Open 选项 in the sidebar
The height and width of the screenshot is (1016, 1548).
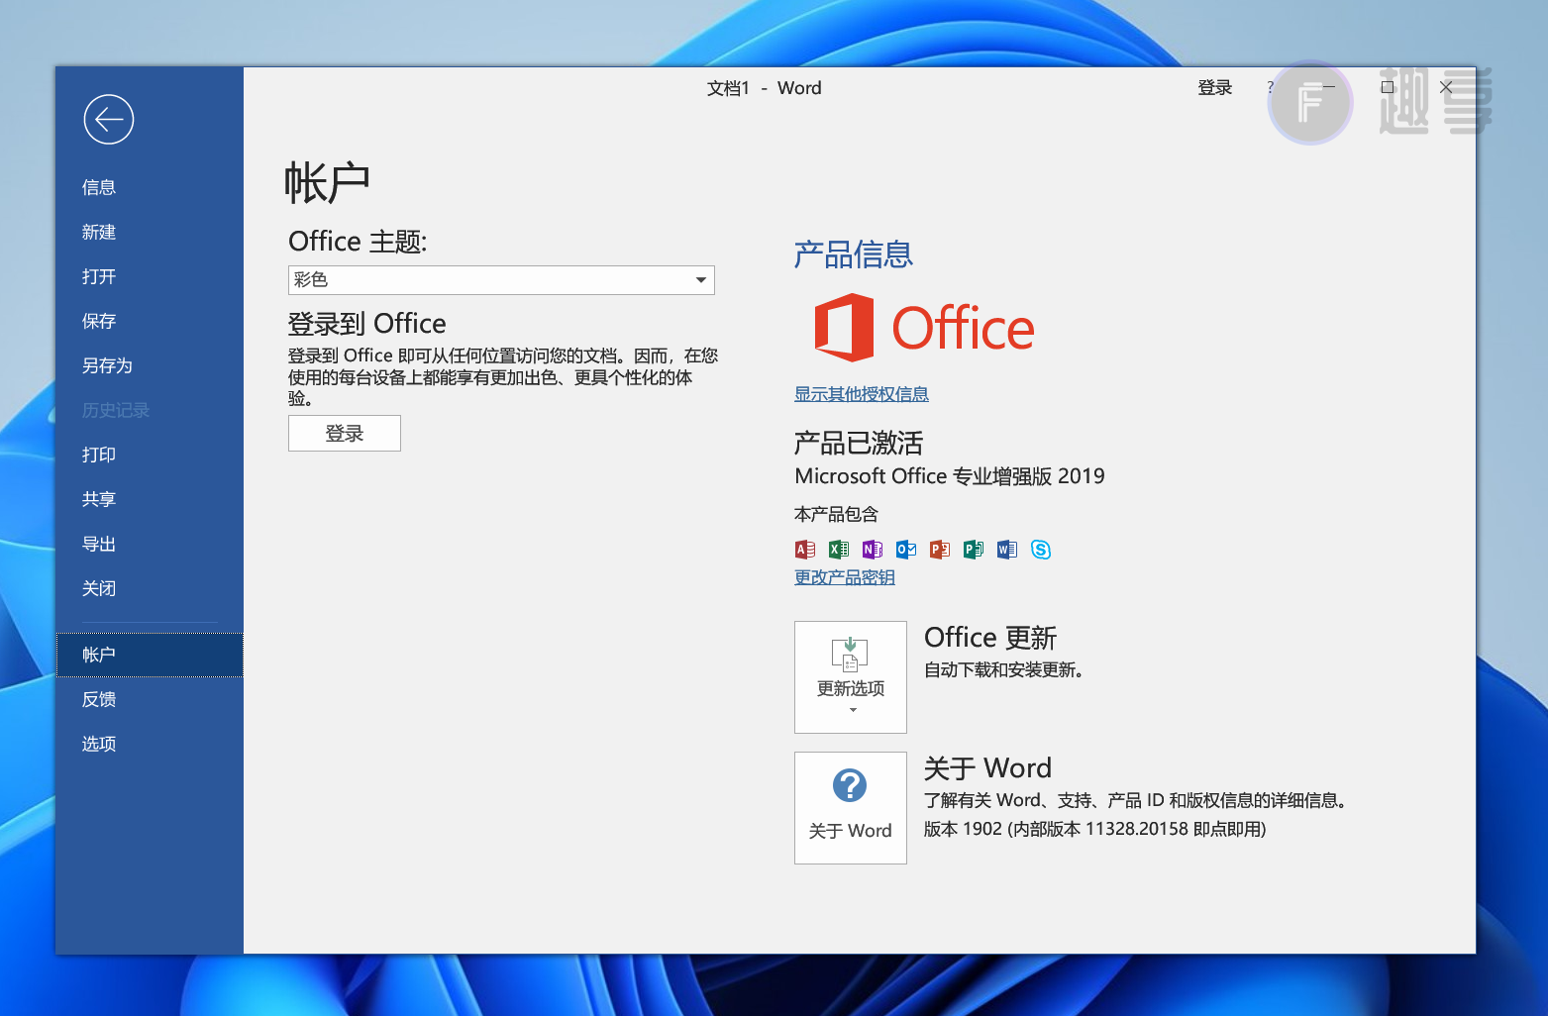pyautogui.click(x=150, y=744)
